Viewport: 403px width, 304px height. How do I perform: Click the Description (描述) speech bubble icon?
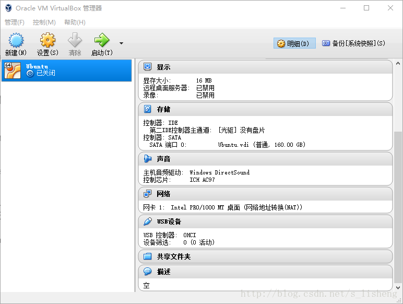point(148,271)
